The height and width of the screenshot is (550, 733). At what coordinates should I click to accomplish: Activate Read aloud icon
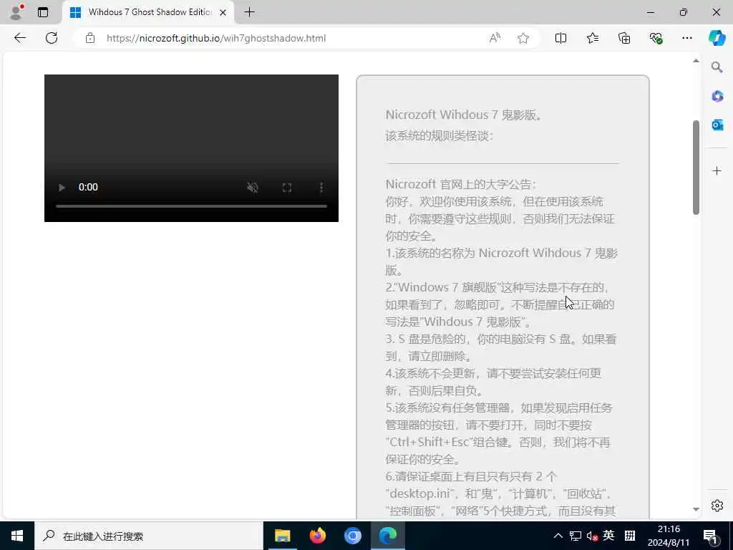coord(495,39)
